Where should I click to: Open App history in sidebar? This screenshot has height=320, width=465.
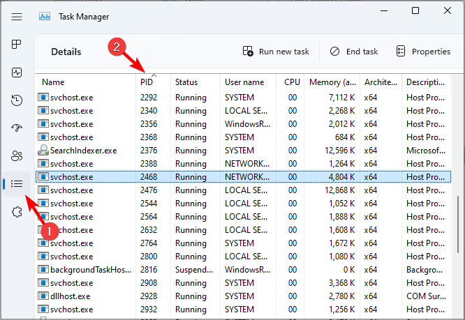click(17, 100)
